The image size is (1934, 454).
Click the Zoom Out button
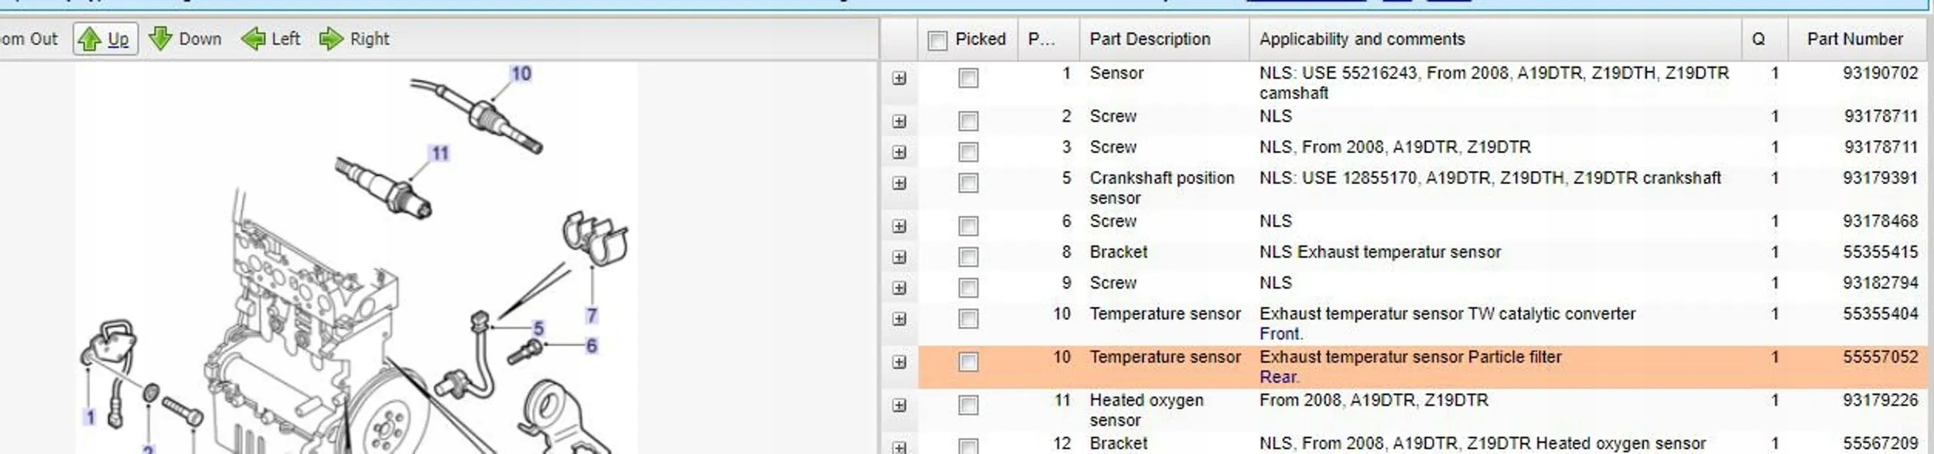coord(29,39)
